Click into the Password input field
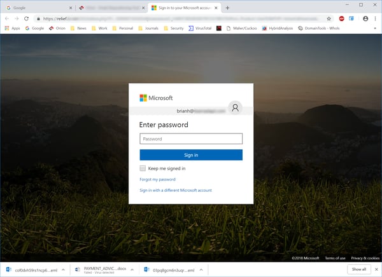The width and height of the screenshot is (382, 277). coord(191,138)
